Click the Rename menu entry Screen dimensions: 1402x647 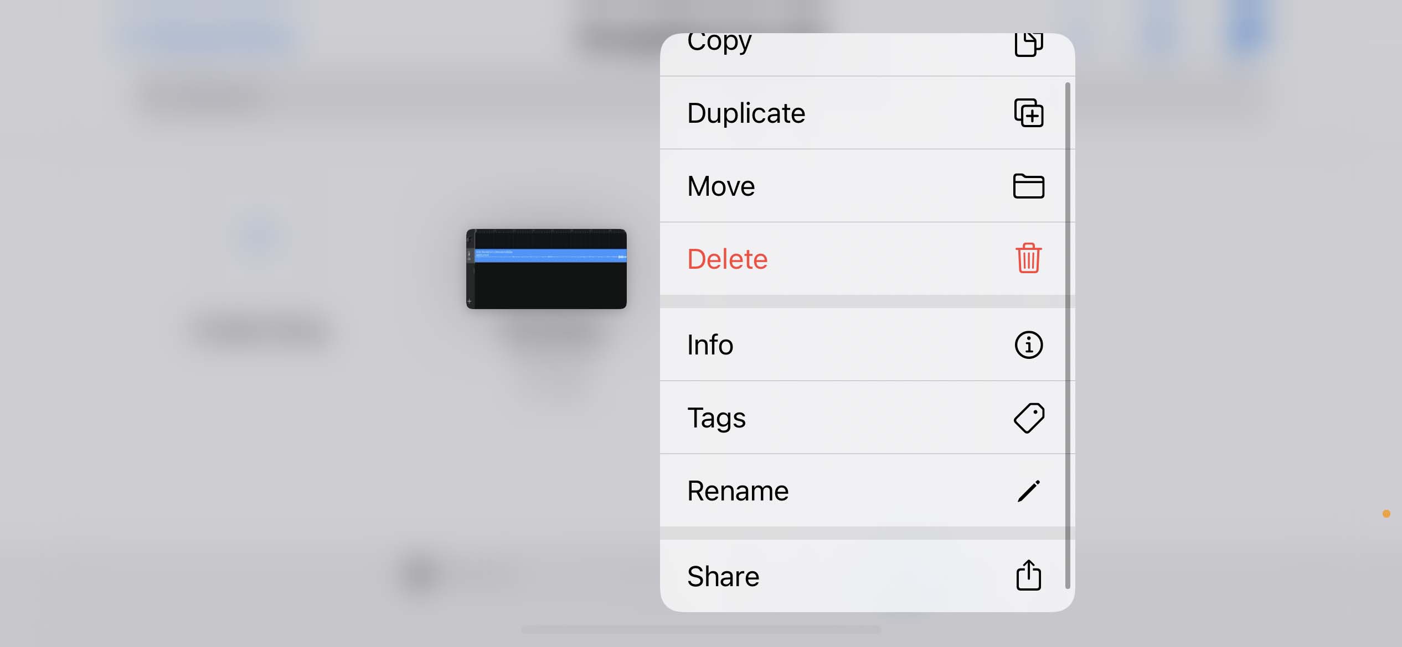(865, 490)
